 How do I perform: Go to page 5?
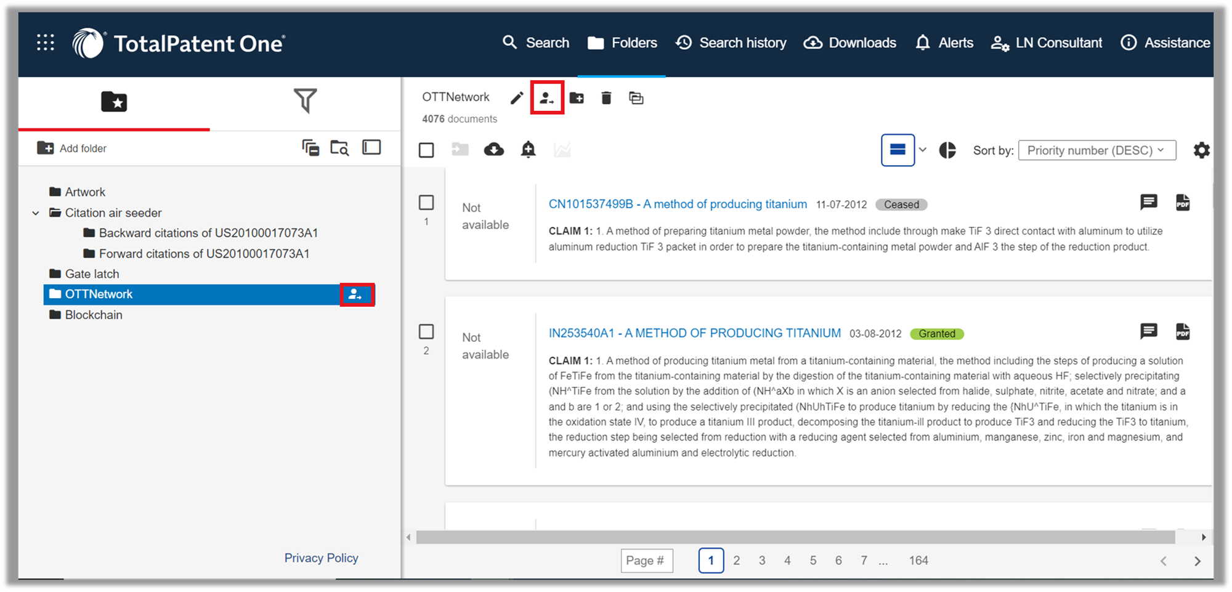(813, 561)
